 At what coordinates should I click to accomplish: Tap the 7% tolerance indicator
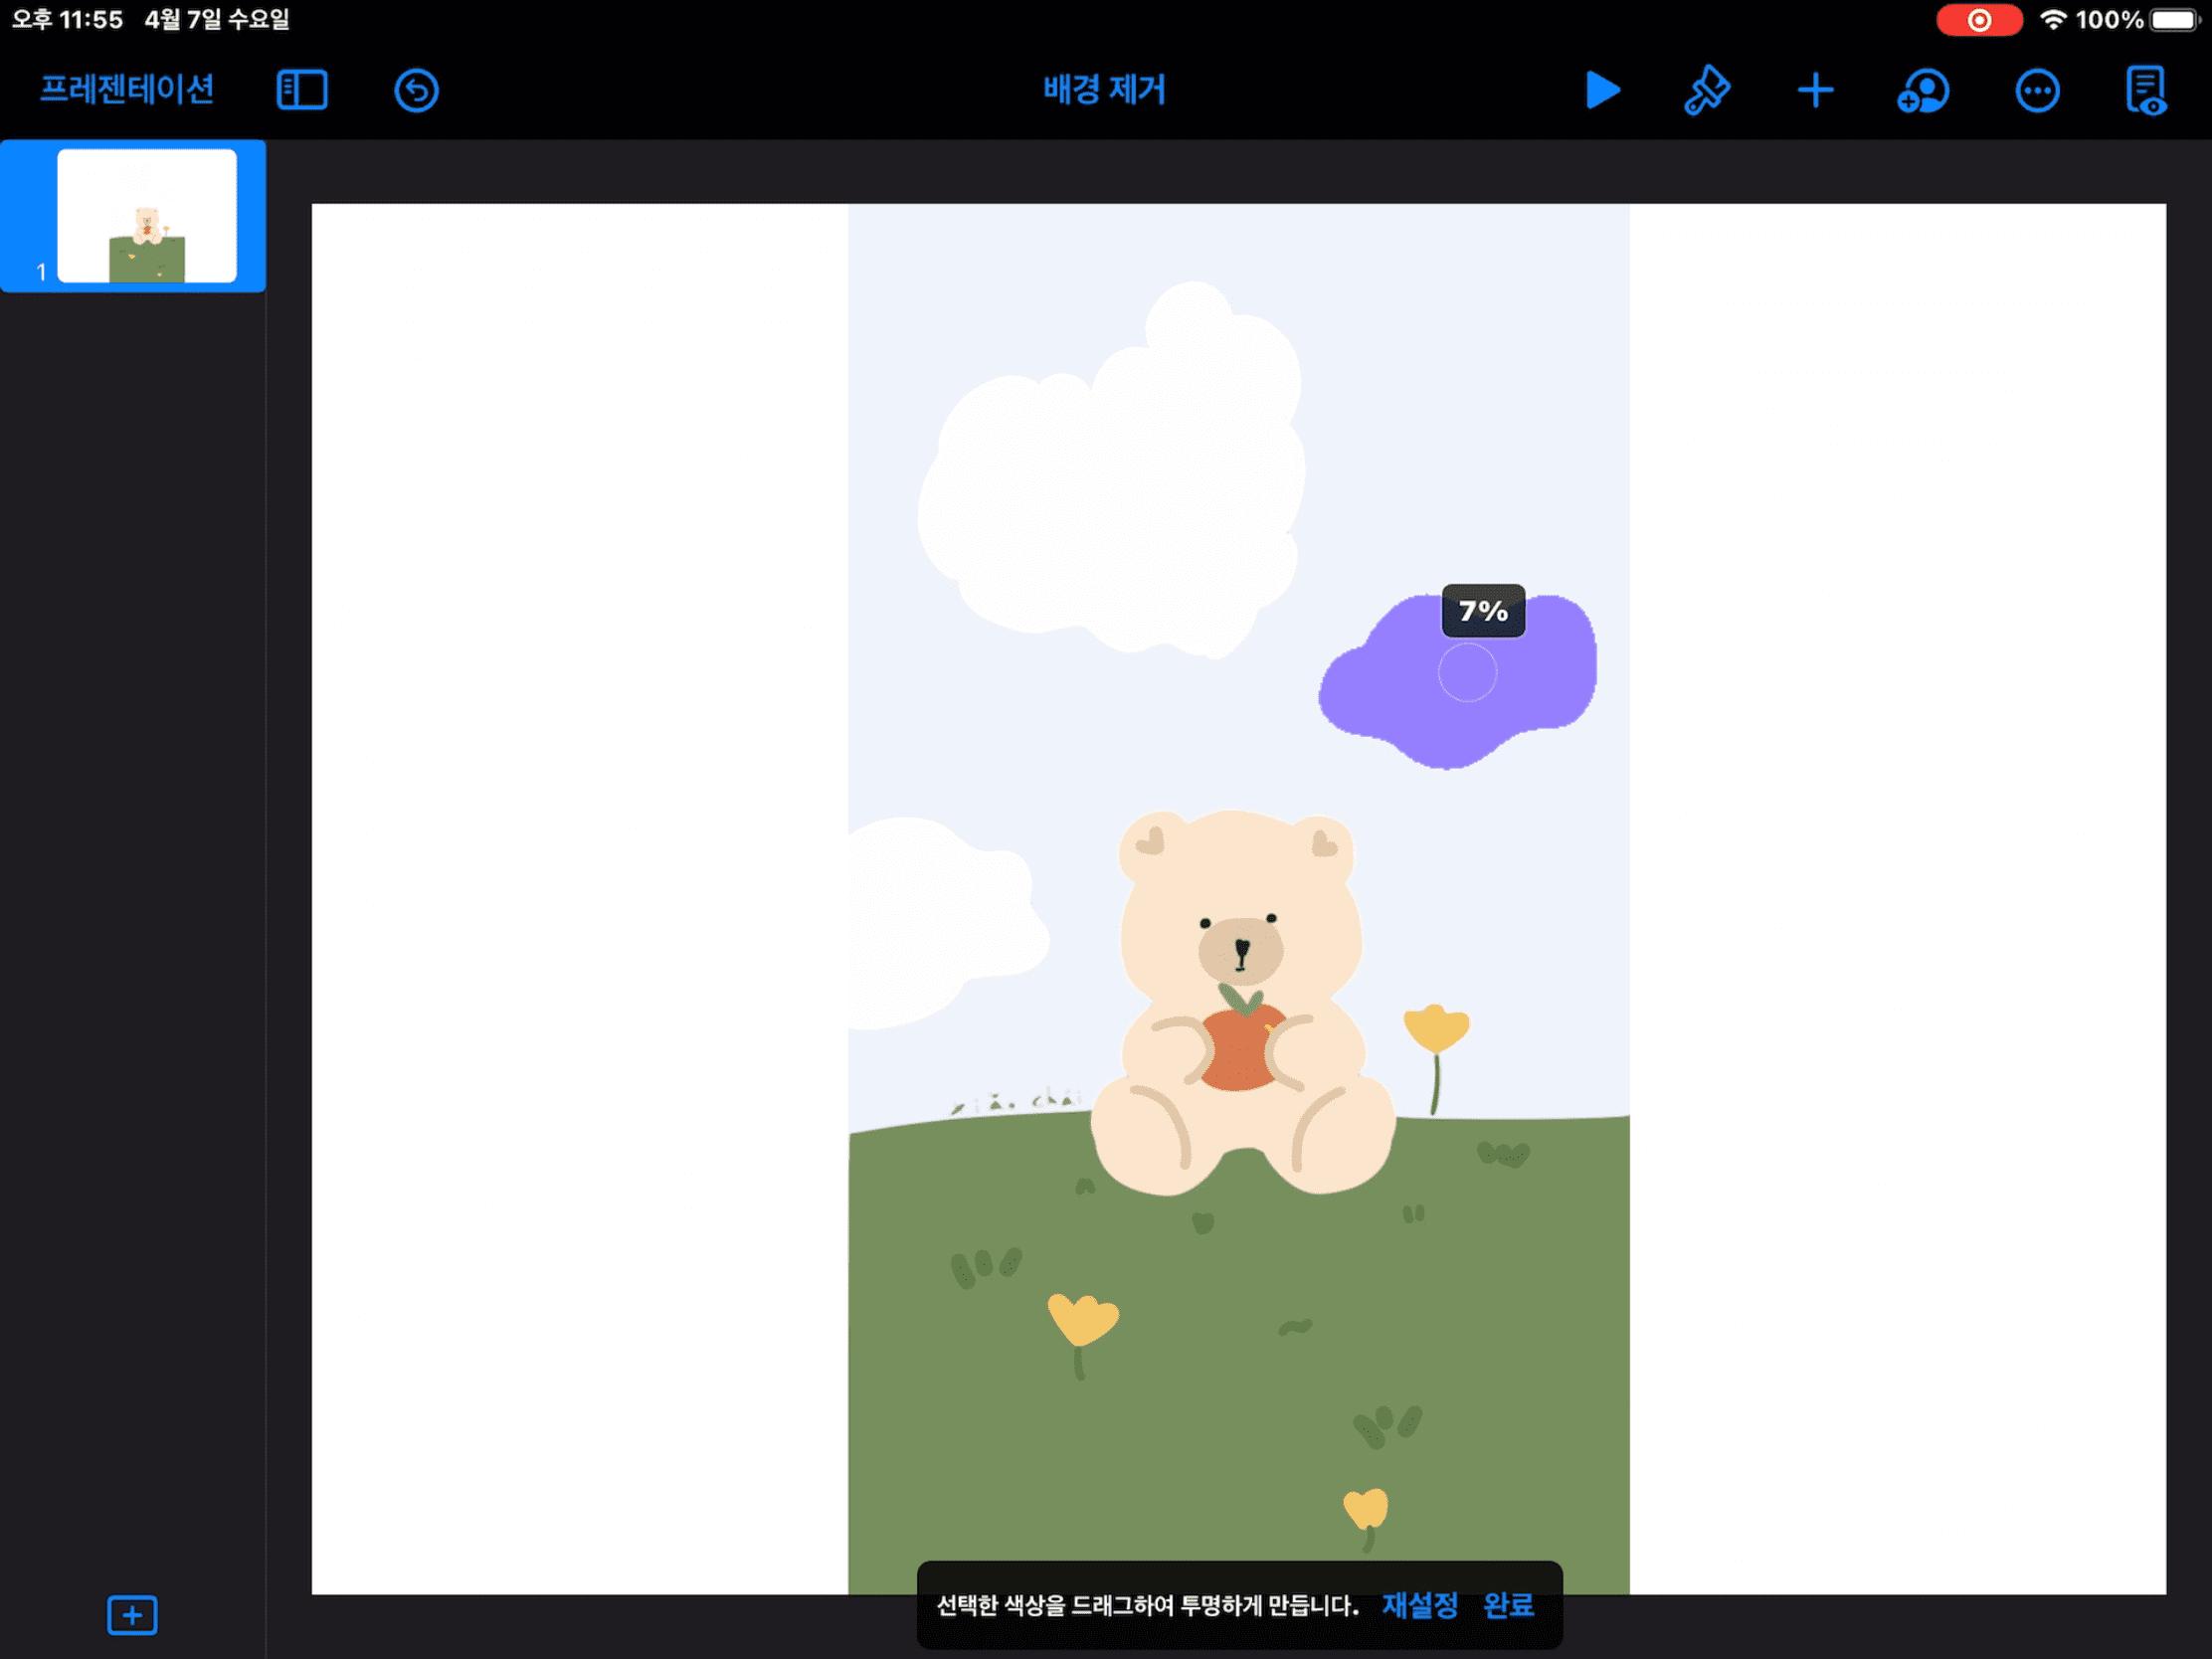coord(1483,611)
